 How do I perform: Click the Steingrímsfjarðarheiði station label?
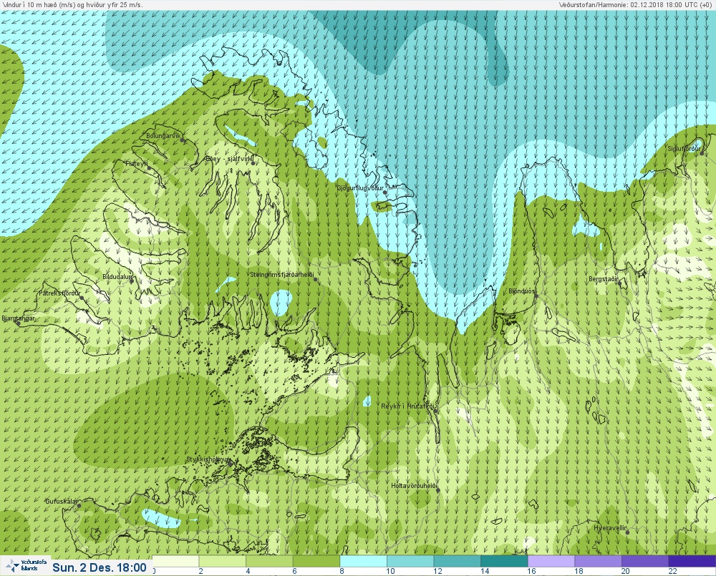281,275
